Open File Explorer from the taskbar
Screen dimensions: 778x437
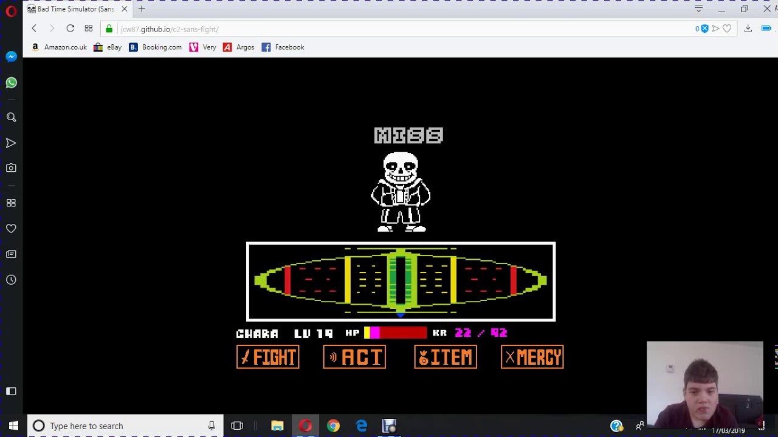277,426
